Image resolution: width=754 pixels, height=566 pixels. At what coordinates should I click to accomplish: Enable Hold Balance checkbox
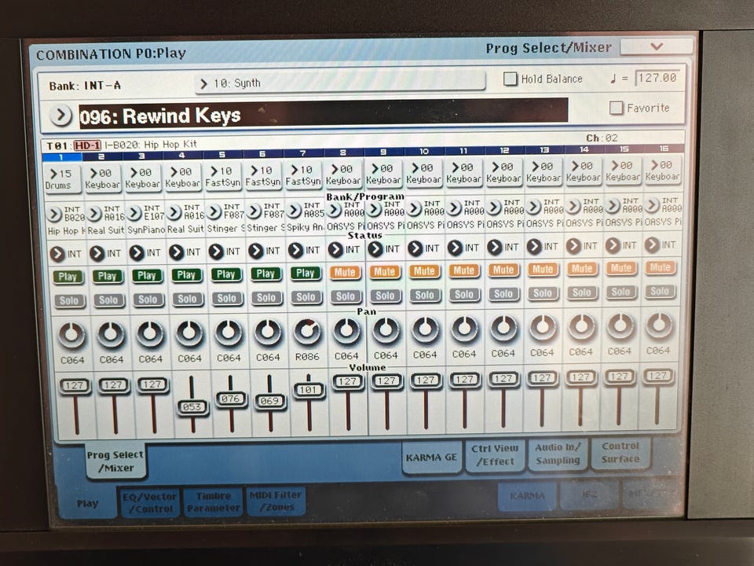pyautogui.click(x=510, y=79)
